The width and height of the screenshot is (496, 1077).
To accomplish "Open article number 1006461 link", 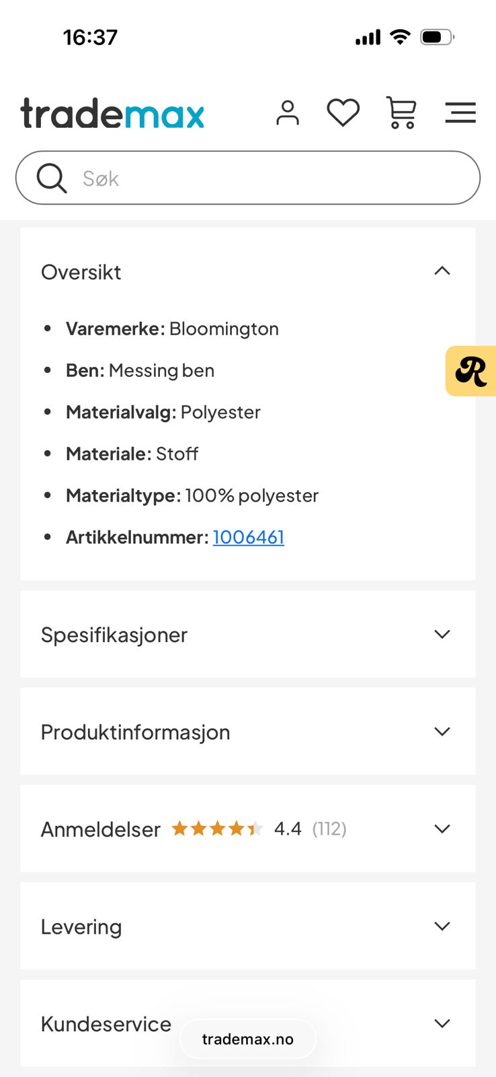I will coord(248,537).
